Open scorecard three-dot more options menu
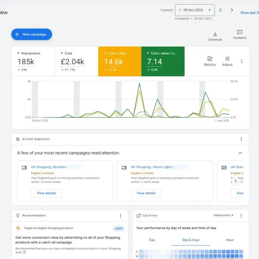 (242, 61)
